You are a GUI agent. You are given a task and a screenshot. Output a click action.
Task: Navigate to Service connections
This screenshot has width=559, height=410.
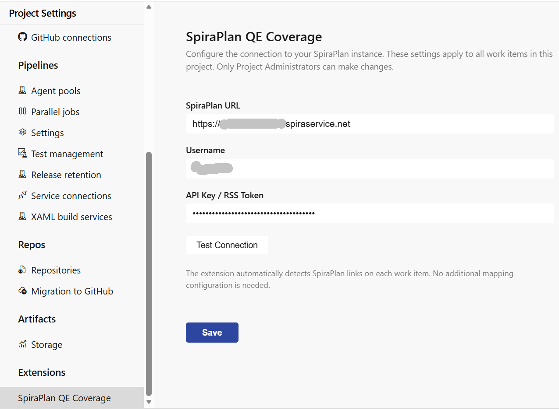[x=72, y=196]
